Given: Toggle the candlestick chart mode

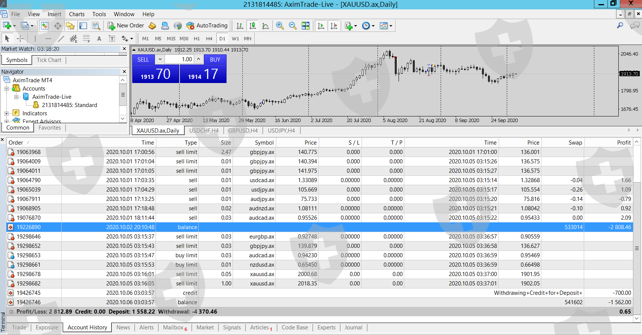Looking at the screenshot, I should pos(252,26).
